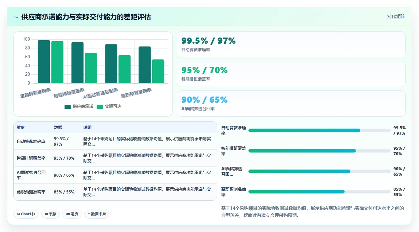419x232 pixels.
Task: Click the 表格 tag
Action: point(51,214)
